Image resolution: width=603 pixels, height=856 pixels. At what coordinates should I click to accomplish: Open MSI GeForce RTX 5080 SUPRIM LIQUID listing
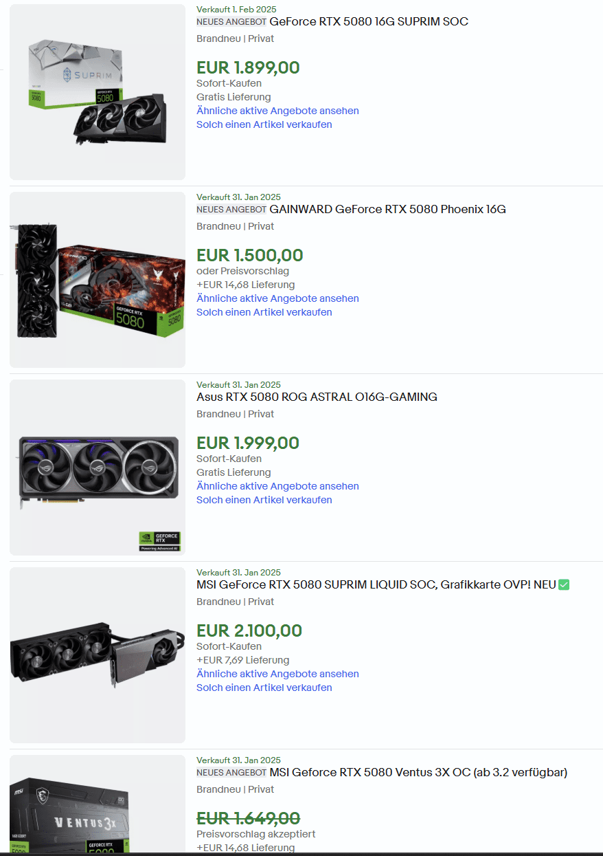click(376, 584)
